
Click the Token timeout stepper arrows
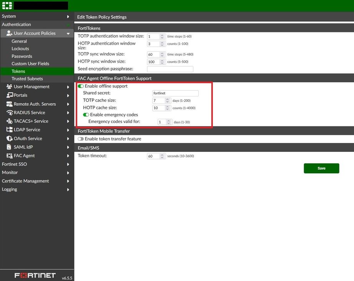click(162, 156)
